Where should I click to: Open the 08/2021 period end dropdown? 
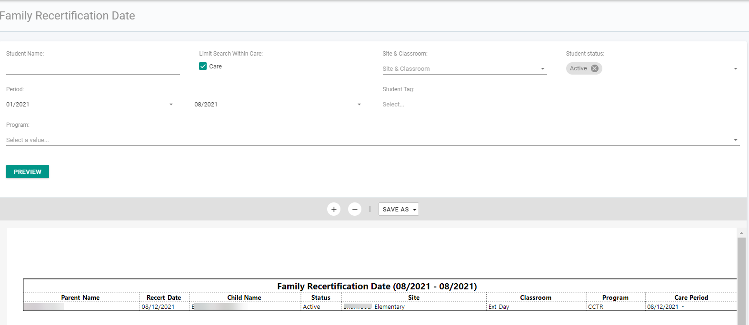(x=279, y=105)
